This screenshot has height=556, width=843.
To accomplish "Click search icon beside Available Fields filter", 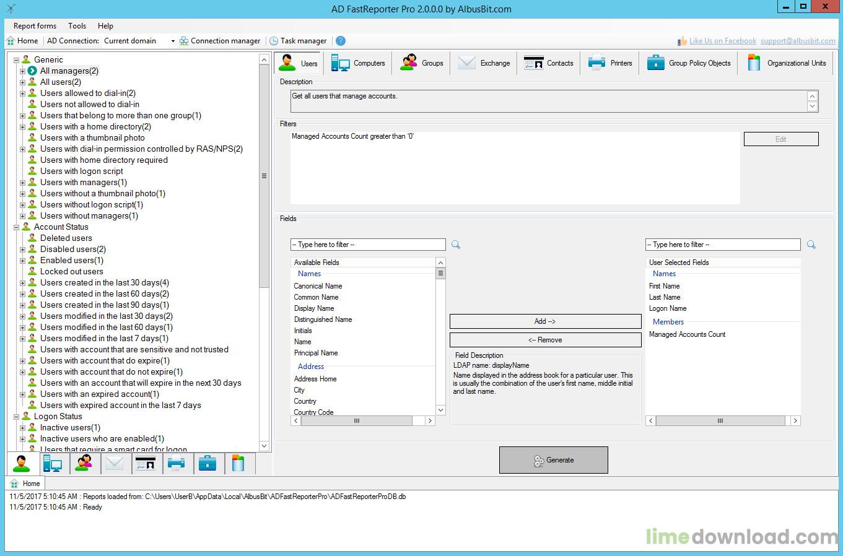I will point(456,245).
